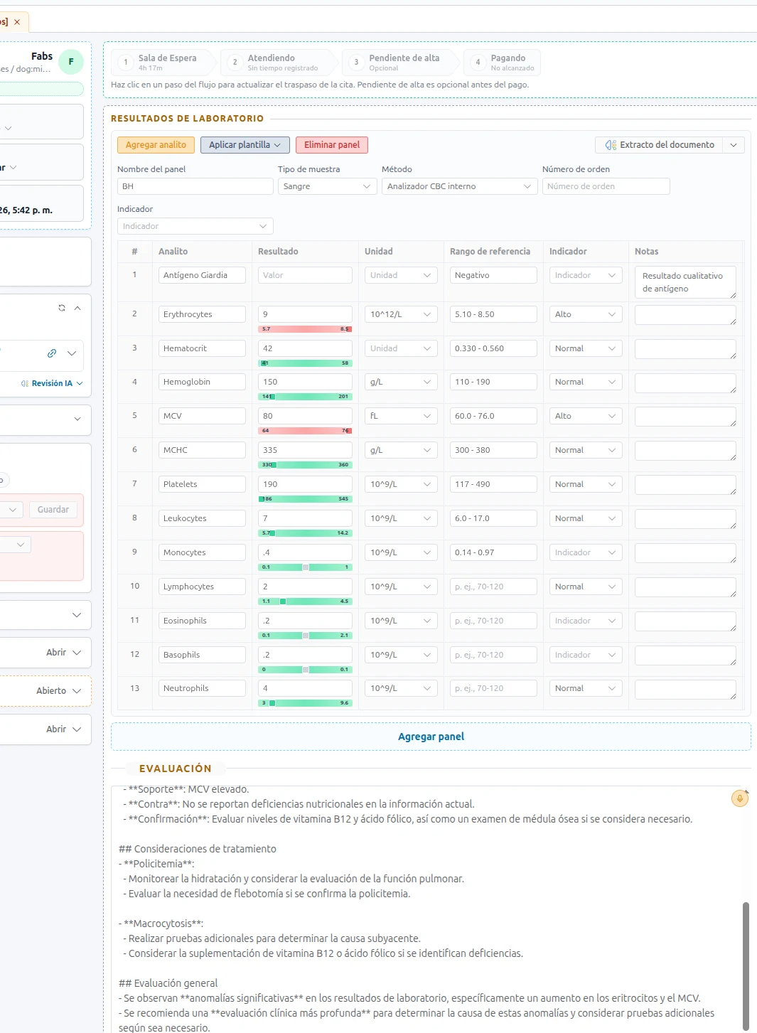
Task: Select the Pagando step
Action: click(x=503, y=63)
